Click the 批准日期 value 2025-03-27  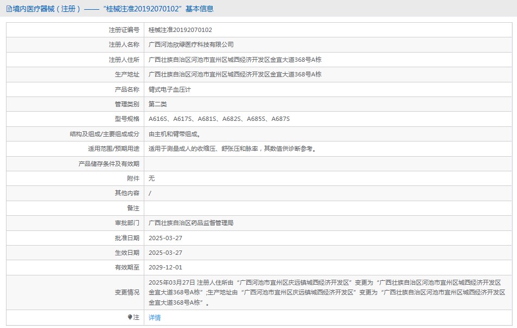tap(165, 238)
